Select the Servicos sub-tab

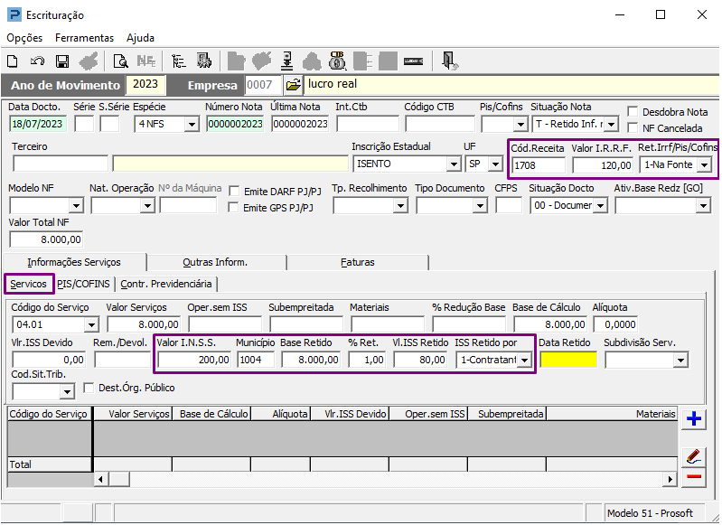(29, 284)
